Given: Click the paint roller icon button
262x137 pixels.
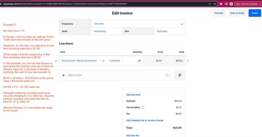Looking at the screenshot, I should [x=180, y=75].
